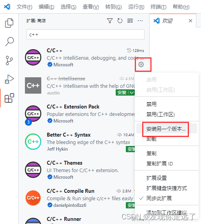Open extensions panel more actions menu
Viewport: 201px width, 224px height.
tap(140, 21)
